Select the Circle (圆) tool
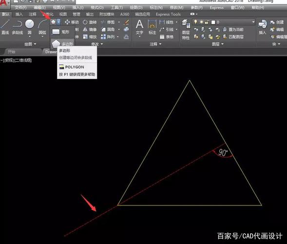Viewport: 287px width, 244px height. [x=29, y=27]
